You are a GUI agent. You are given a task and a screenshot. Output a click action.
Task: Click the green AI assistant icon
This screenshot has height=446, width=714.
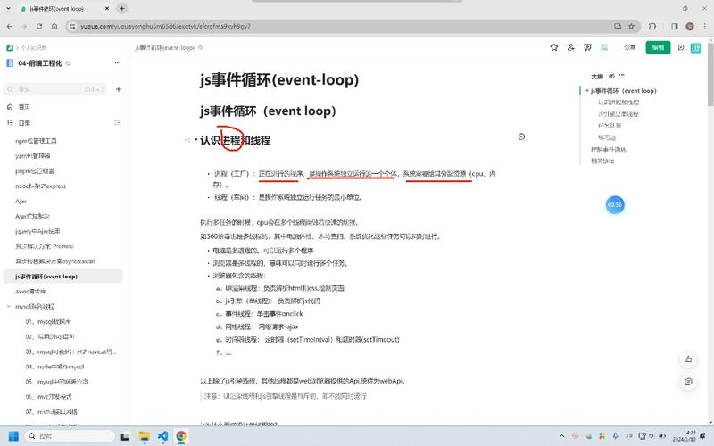click(604, 47)
